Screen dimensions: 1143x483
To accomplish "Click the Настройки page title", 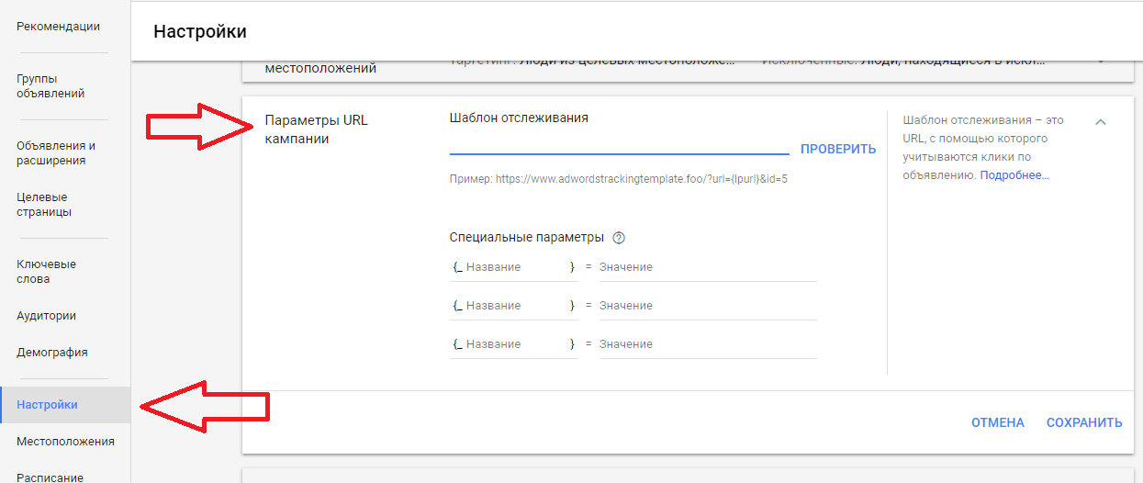I will (x=200, y=31).
